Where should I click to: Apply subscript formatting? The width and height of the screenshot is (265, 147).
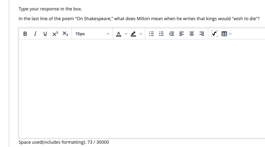(65, 34)
